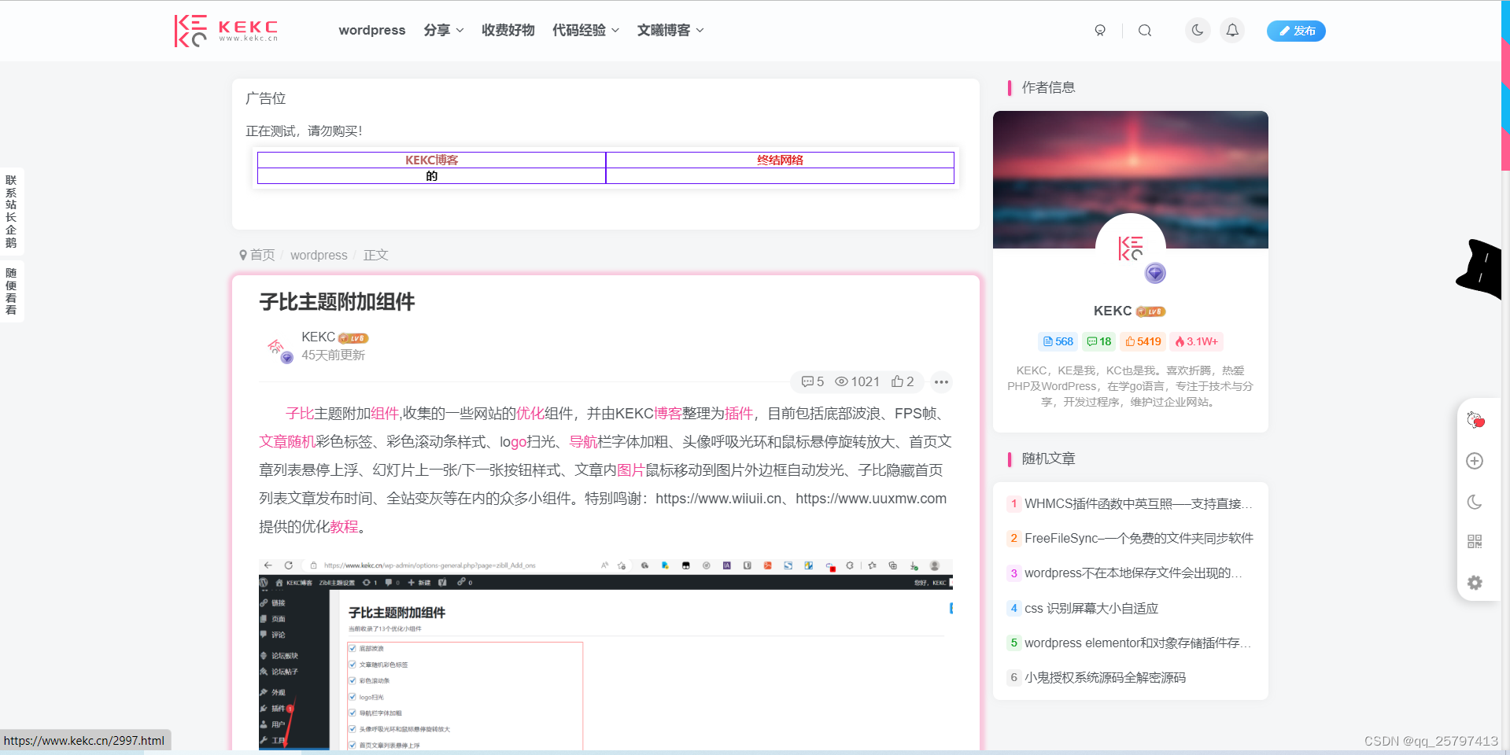This screenshot has width=1510, height=755.
Task: Open css 识别屏幕大小自适应 article
Action: click(x=1091, y=608)
